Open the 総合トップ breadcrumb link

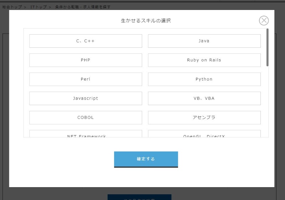coord(12,7)
